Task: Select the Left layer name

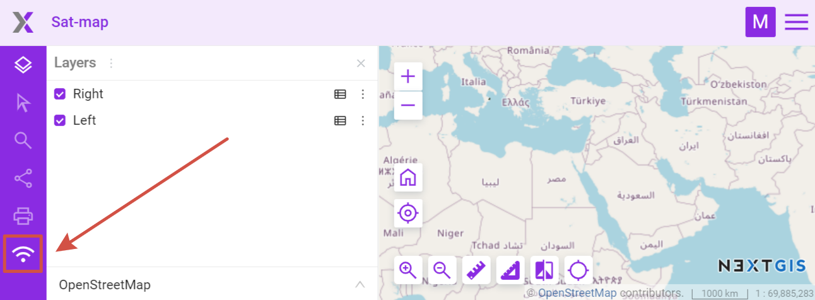Action: click(85, 120)
